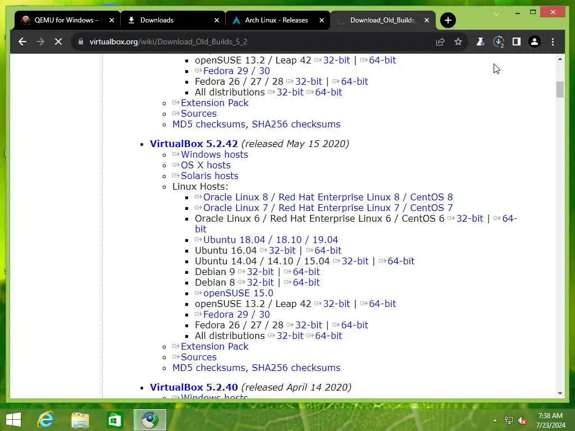Close the QEMU for Windows tab

click(x=112, y=20)
